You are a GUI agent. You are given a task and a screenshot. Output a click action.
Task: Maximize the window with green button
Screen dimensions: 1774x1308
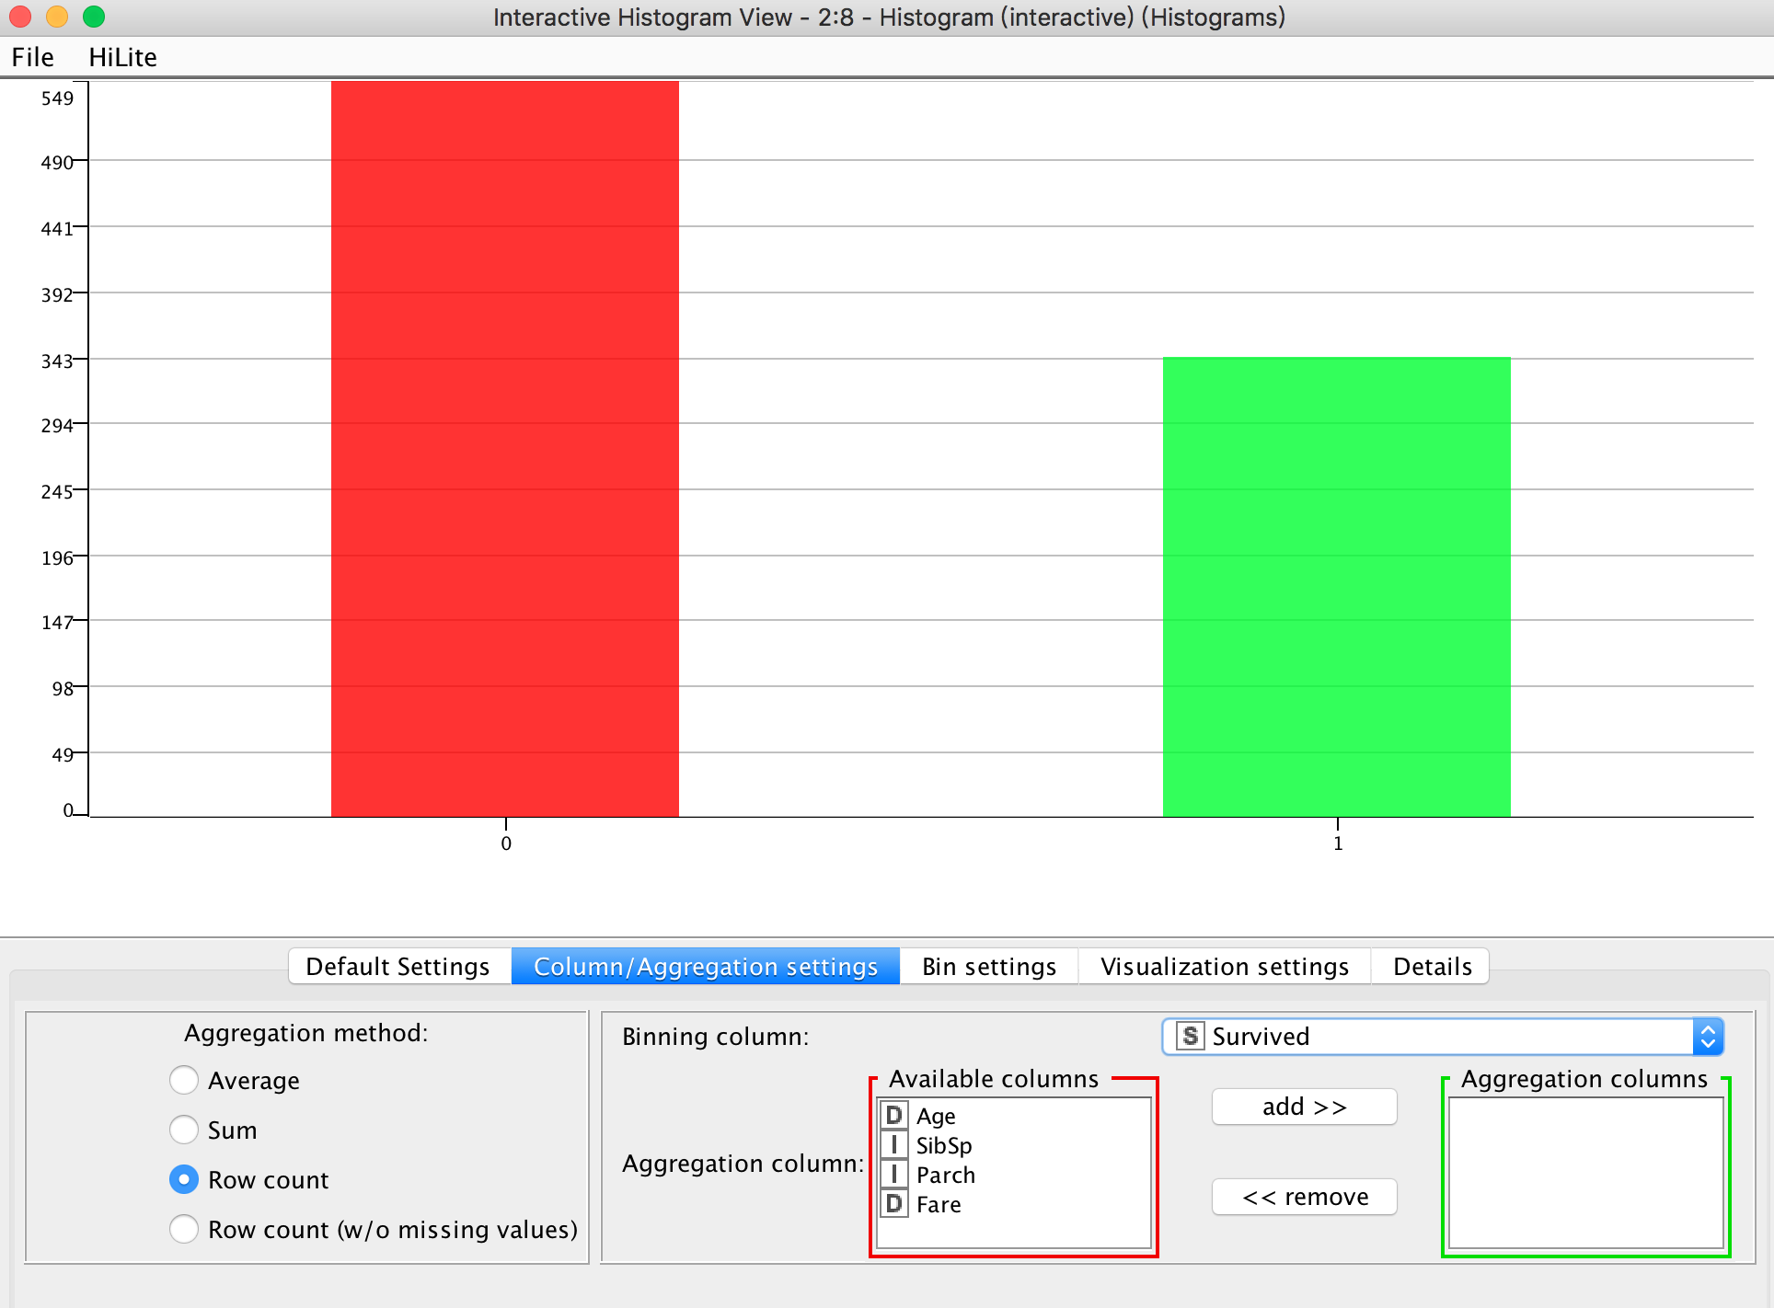[94, 17]
